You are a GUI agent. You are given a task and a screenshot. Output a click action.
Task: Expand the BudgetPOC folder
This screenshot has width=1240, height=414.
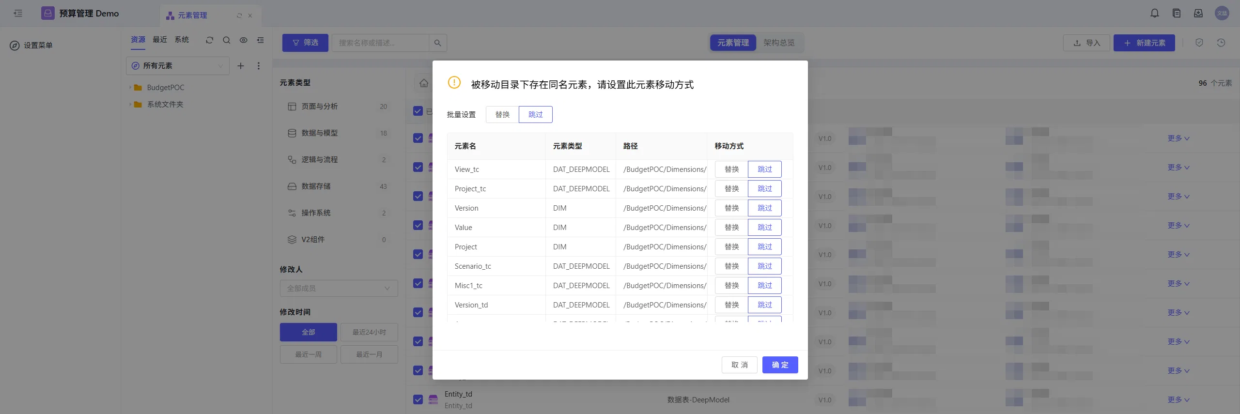pyautogui.click(x=130, y=88)
